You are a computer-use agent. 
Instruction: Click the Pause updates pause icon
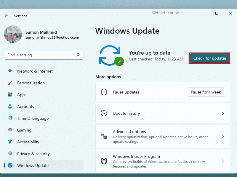pos(104,92)
